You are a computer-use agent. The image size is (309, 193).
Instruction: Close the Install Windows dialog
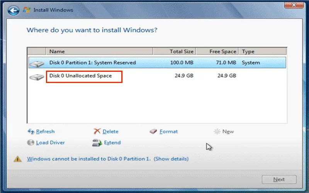[x=294, y=5]
